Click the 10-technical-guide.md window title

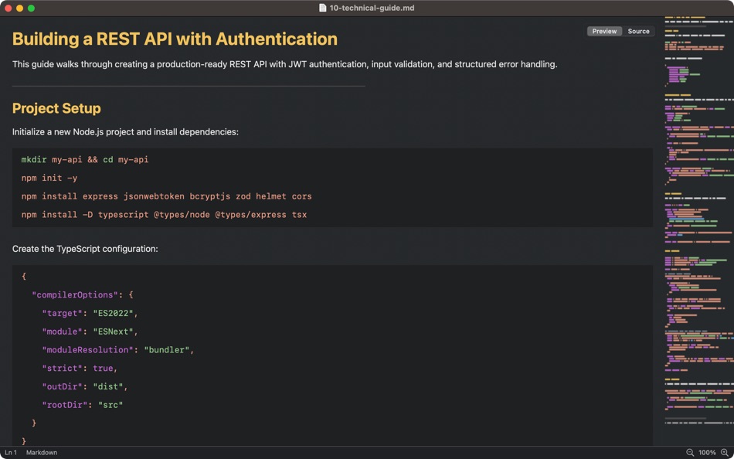click(x=372, y=8)
